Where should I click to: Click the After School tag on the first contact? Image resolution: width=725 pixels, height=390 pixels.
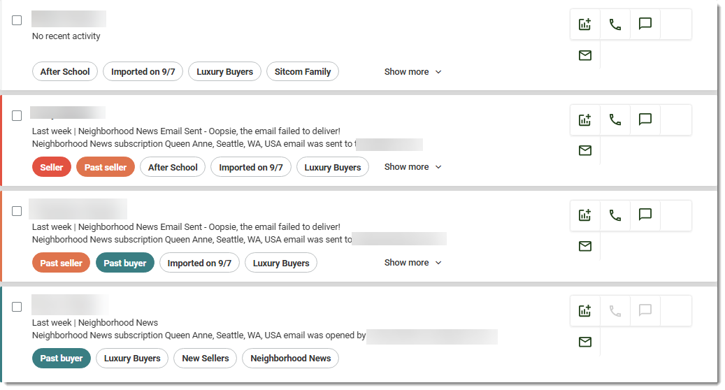65,71
